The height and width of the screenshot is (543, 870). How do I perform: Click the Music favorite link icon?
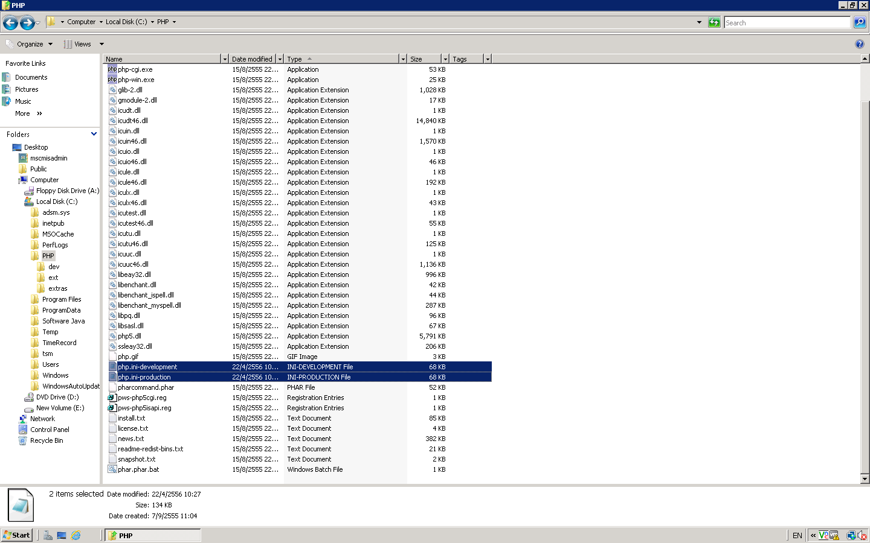click(x=7, y=101)
